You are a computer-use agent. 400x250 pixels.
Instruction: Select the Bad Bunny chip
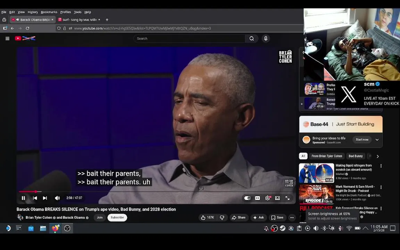[356, 156]
